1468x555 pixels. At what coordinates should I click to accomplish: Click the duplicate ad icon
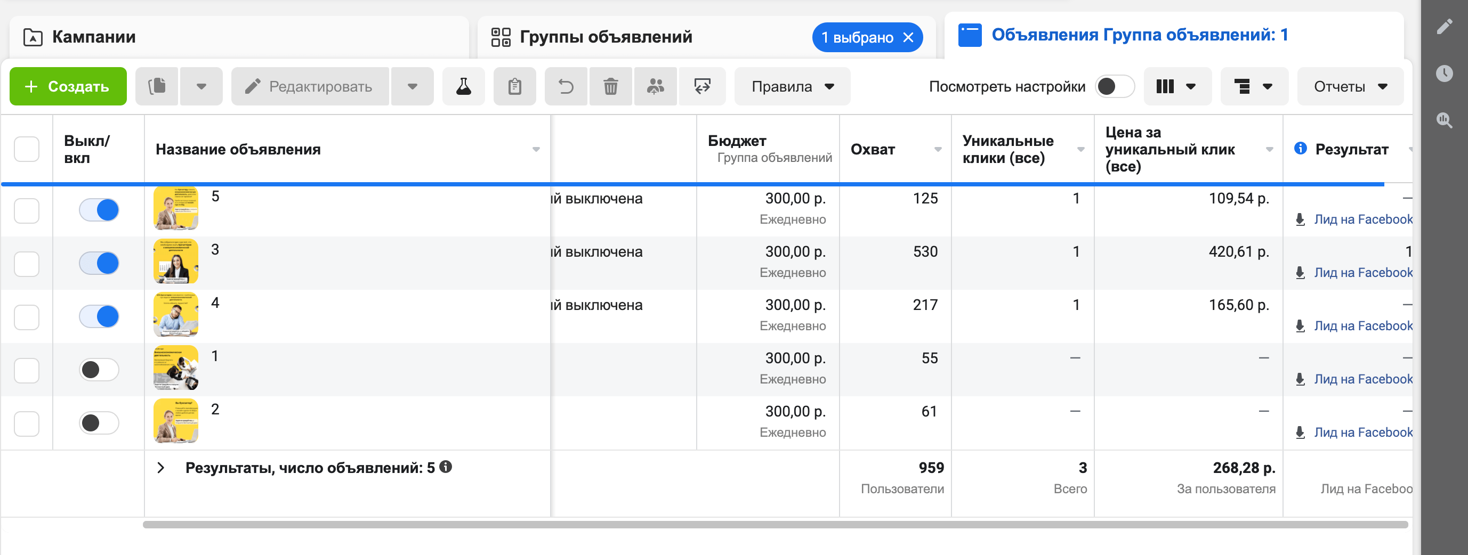tap(157, 86)
